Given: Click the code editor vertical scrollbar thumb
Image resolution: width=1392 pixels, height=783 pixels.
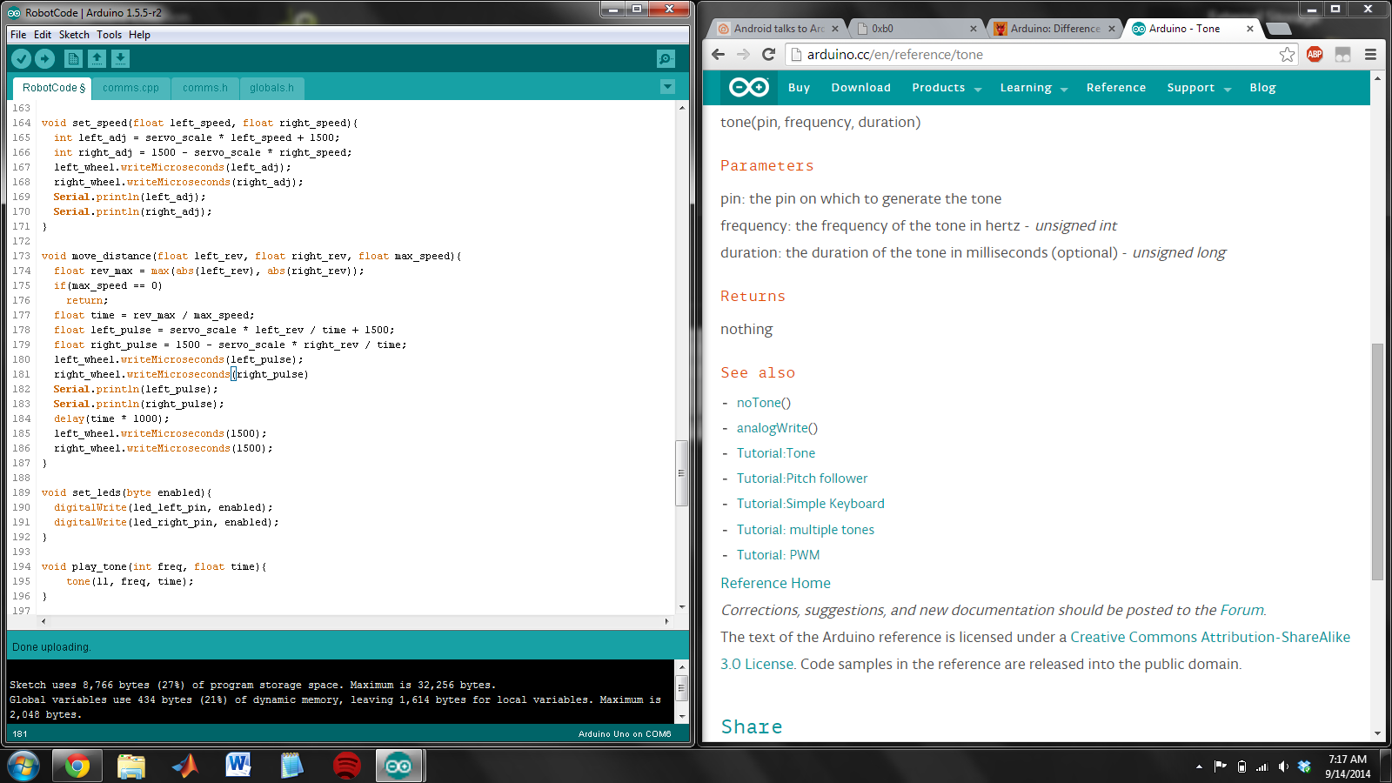Looking at the screenshot, I should pyautogui.click(x=682, y=473).
